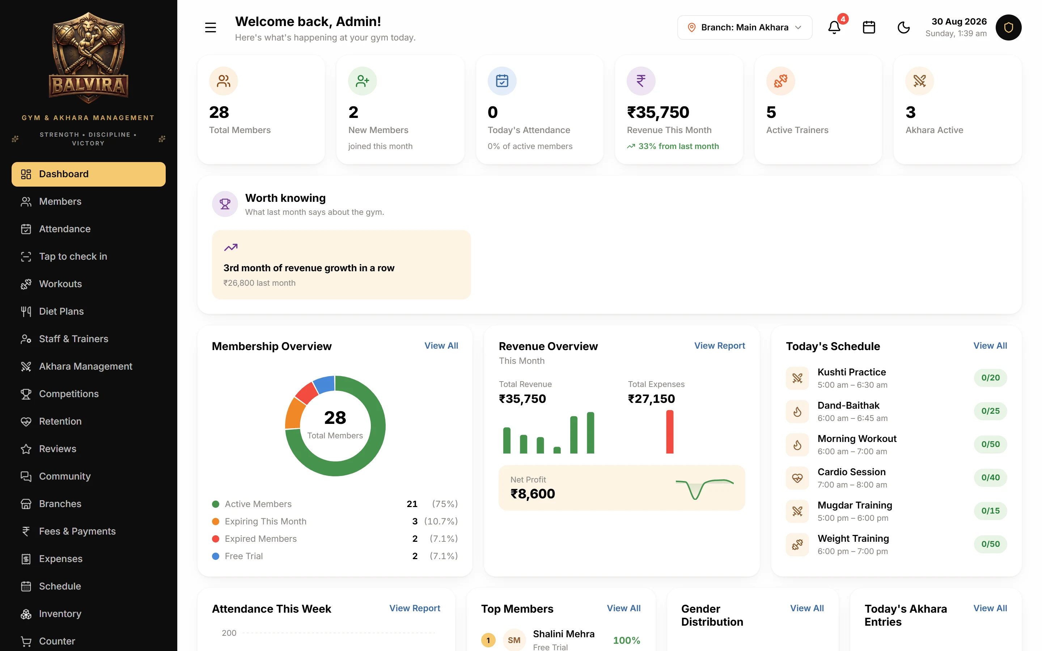1042x651 pixels.
Task: Click the rupee Revenue This Month icon
Action: (641, 81)
